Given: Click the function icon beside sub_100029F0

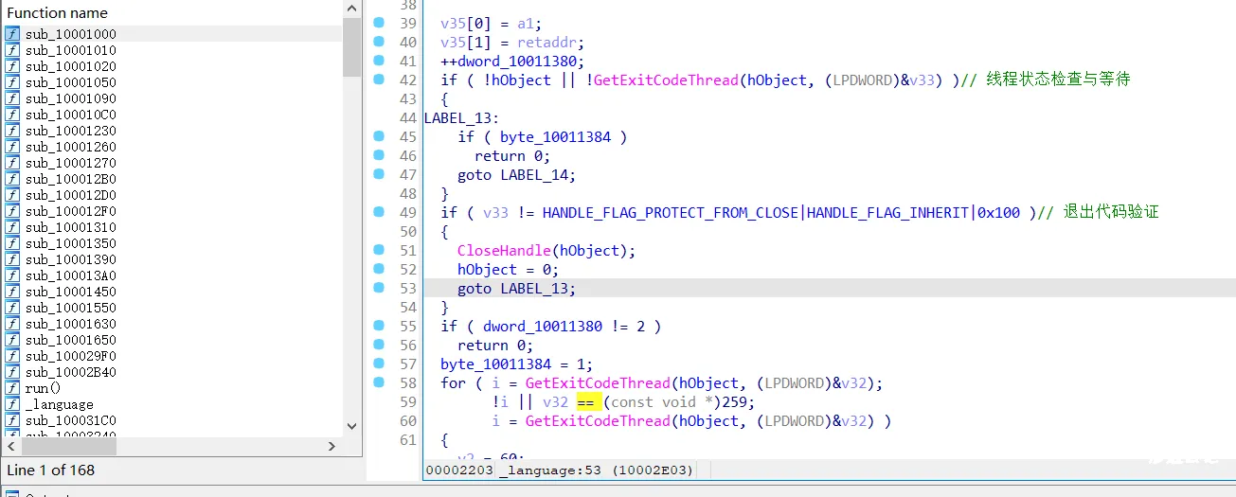Looking at the screenshot, I should pyautogui.click(x=12, y=356).
